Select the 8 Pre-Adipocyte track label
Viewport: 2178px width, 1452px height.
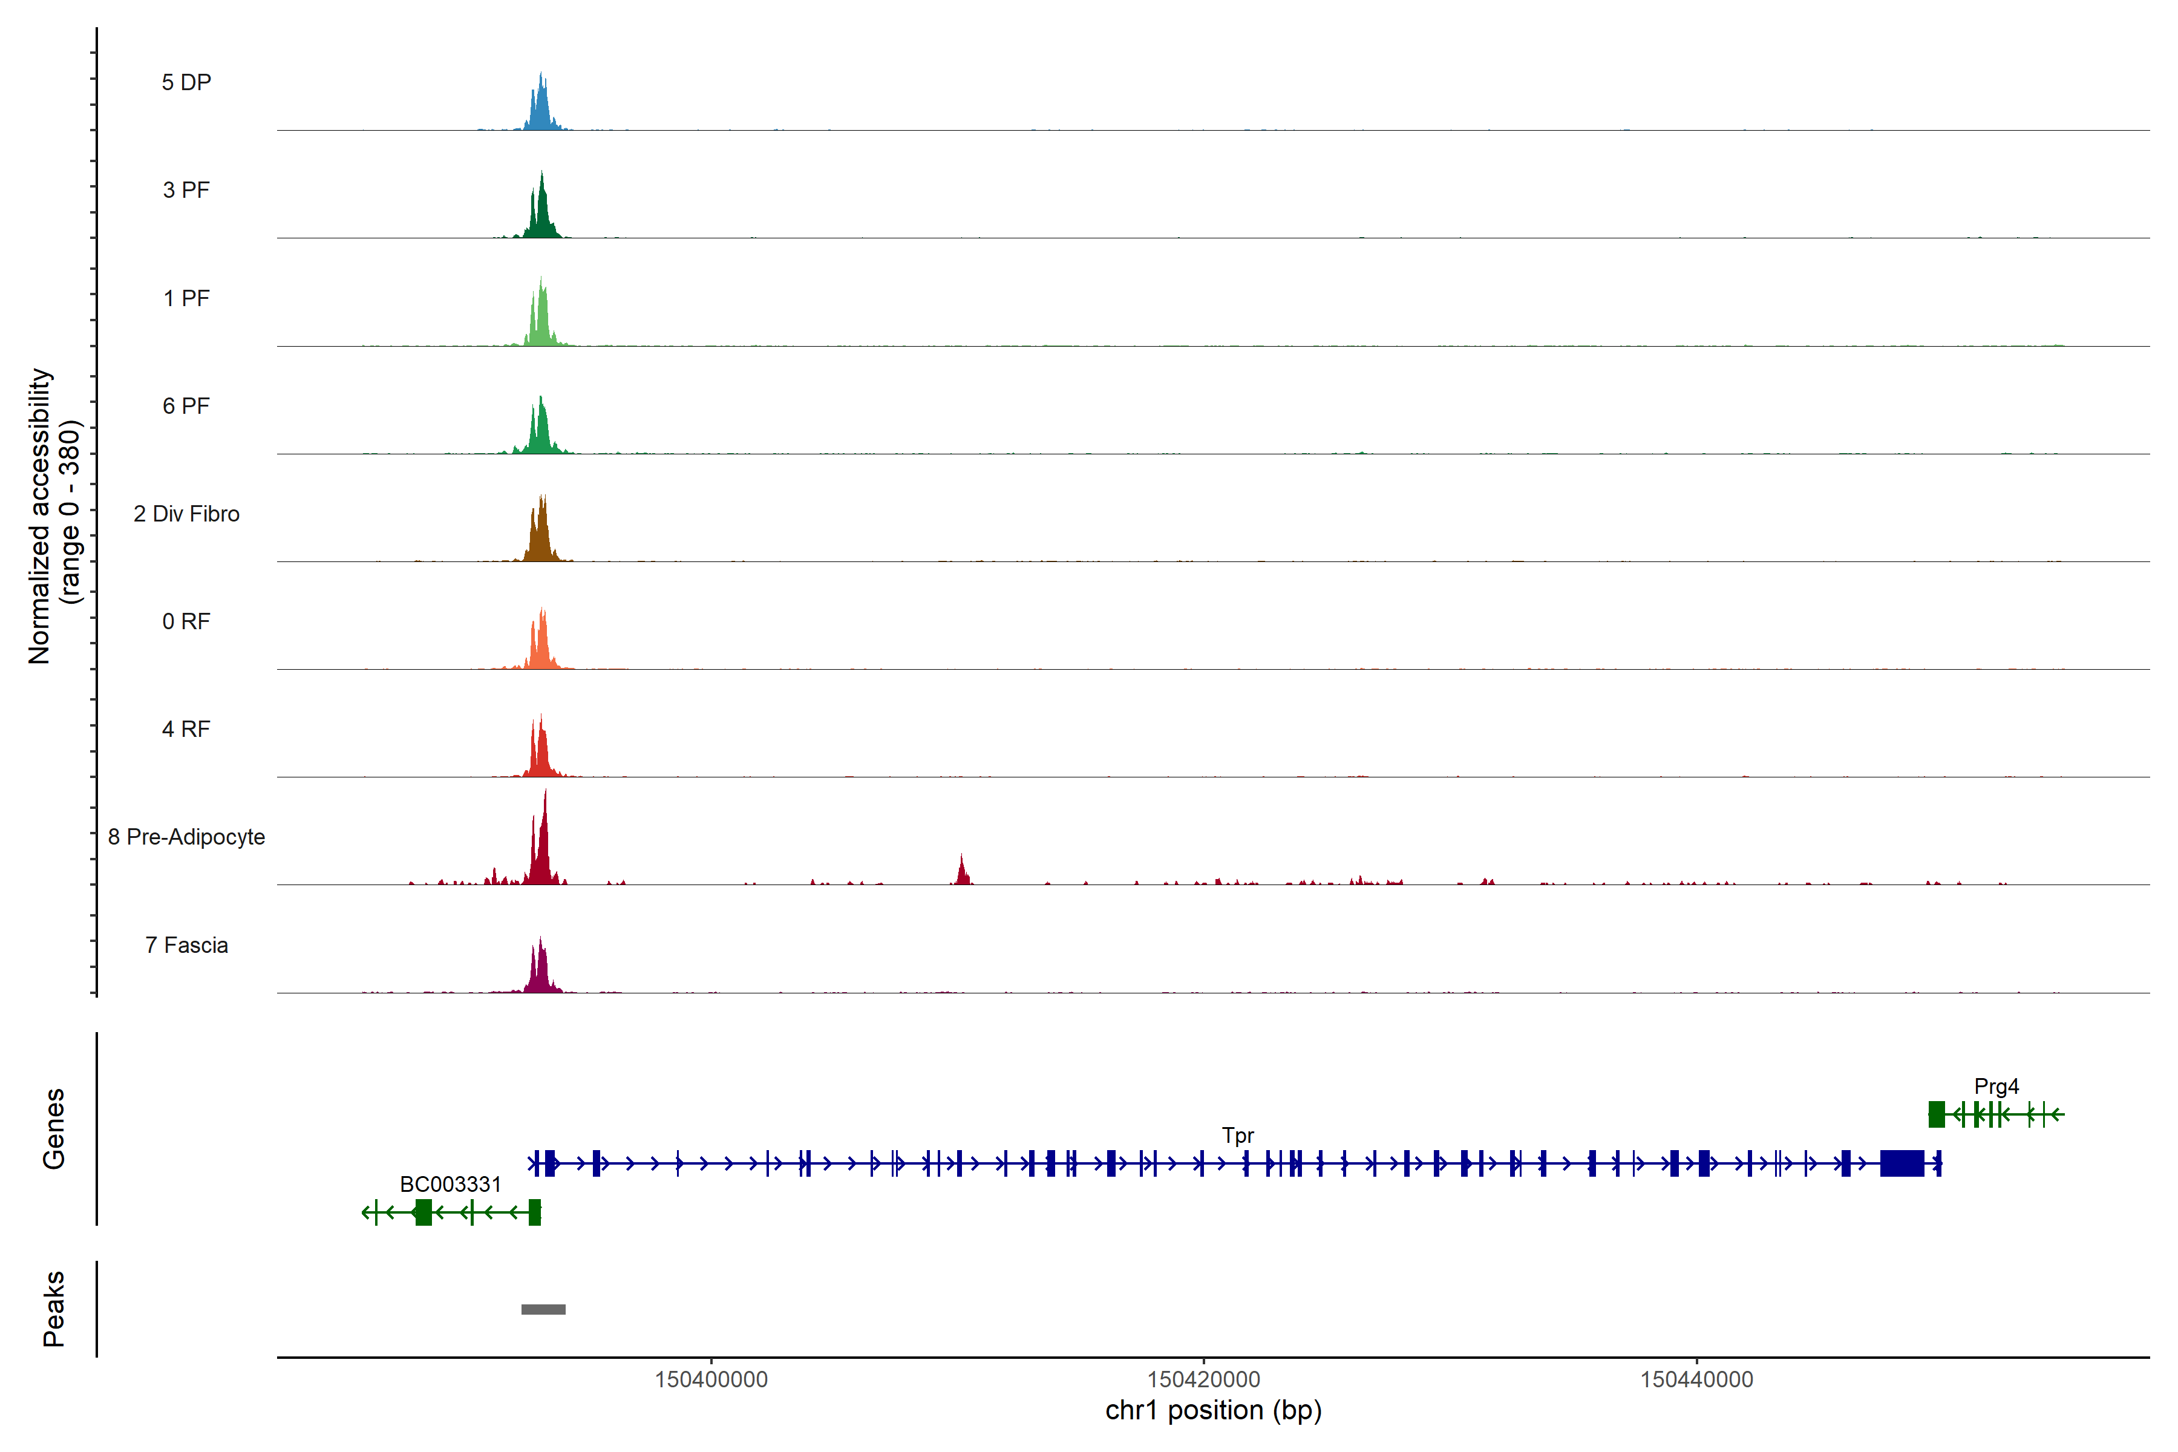186,837
